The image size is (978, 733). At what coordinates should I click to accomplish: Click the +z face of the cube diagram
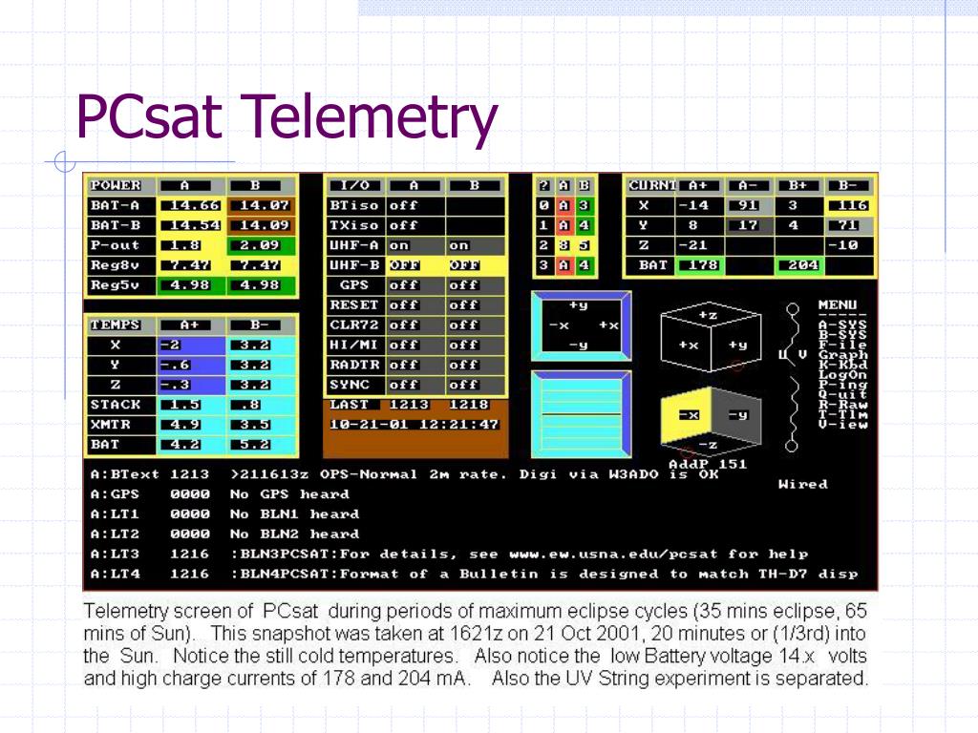click(x=709, y=315)
